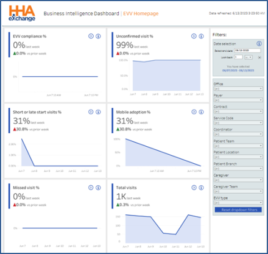Click the Short or late start visits chart
Viewport: 268px width, 254px height.
tap(60, 153)
